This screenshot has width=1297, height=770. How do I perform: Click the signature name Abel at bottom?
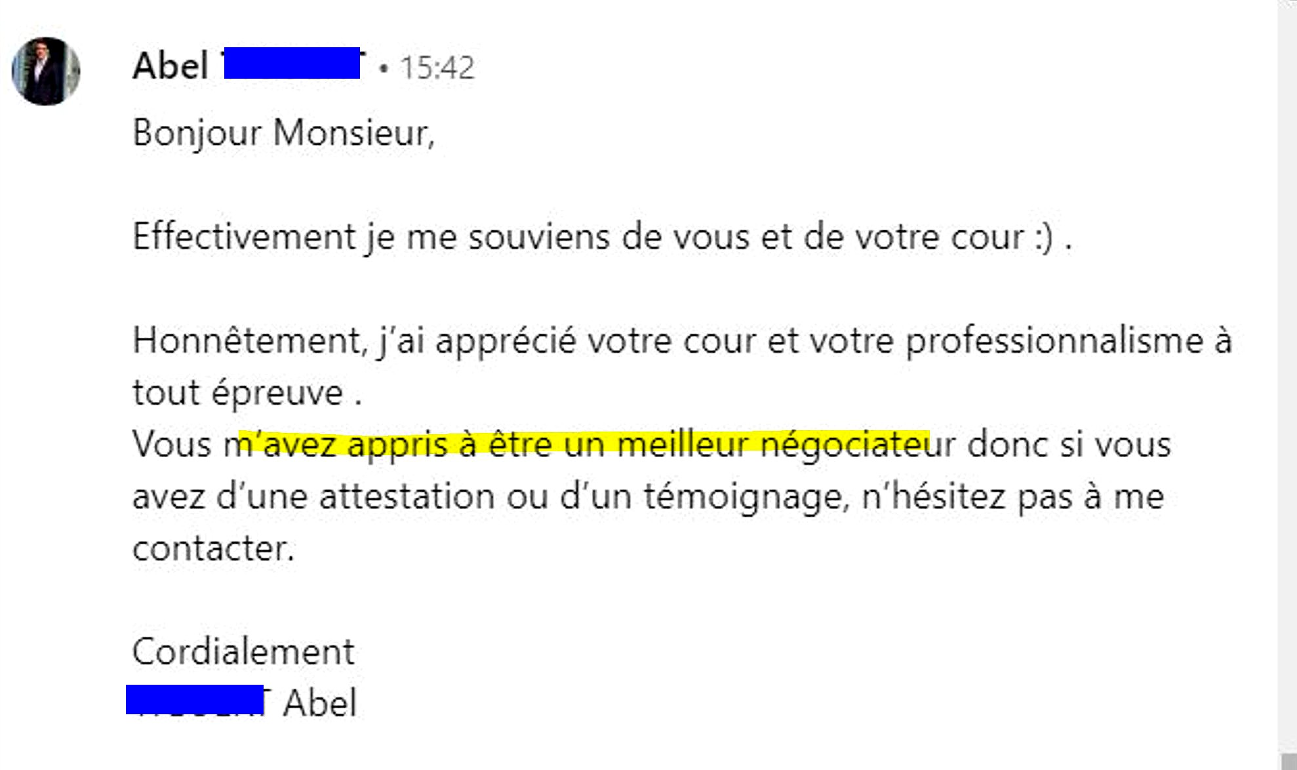320,703
